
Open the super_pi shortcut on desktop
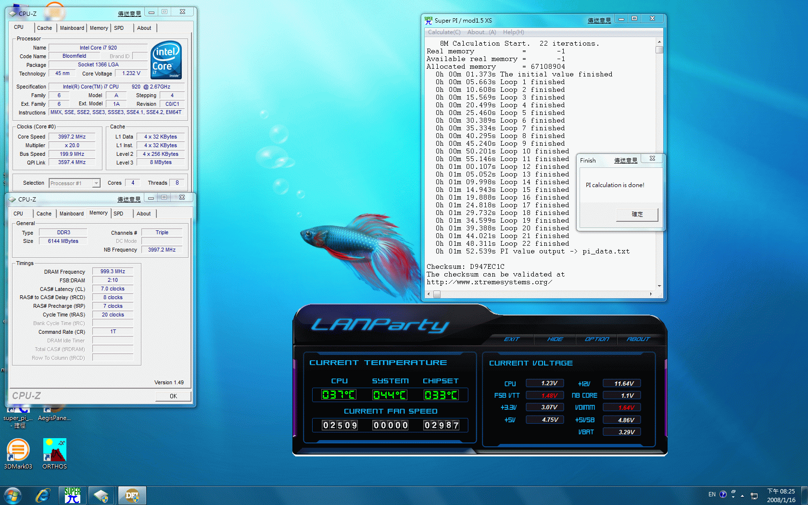tap(18, 417)
